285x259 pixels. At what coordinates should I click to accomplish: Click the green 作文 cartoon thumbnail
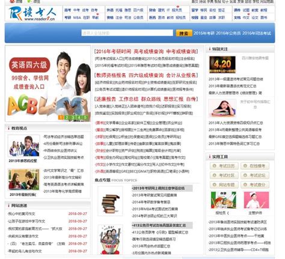point(224,200)
